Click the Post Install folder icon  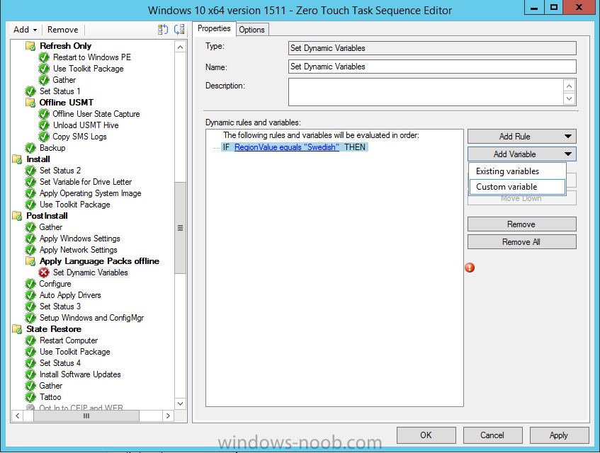click(x=18, y=216)
